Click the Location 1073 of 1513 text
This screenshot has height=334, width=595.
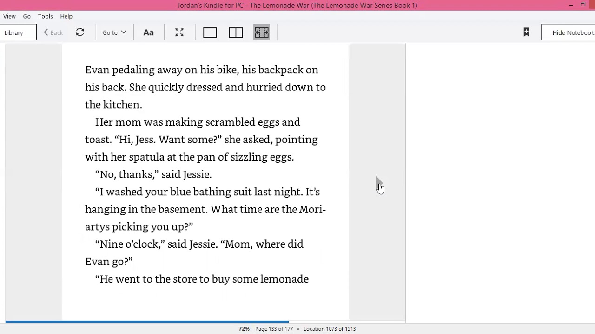click(x=330, y=329)
